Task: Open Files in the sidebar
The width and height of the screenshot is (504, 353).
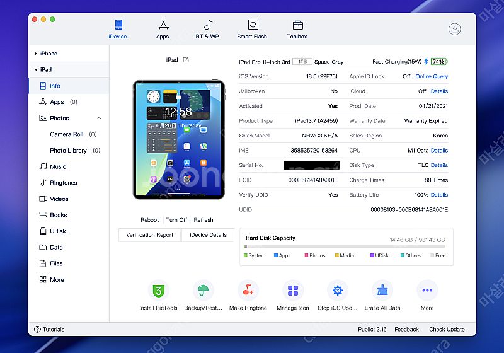Action: click(x=51, y=263)
